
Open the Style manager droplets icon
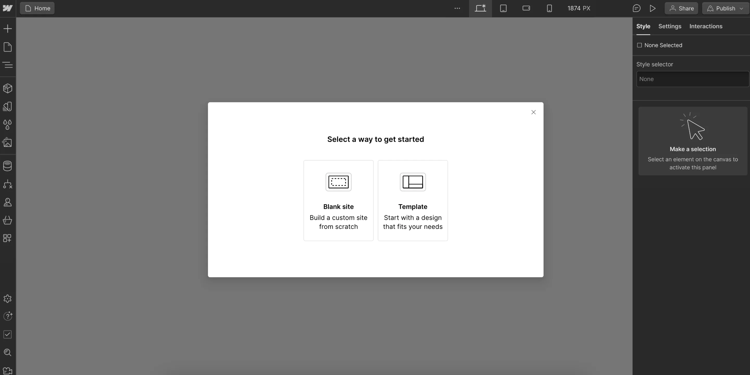8,125
